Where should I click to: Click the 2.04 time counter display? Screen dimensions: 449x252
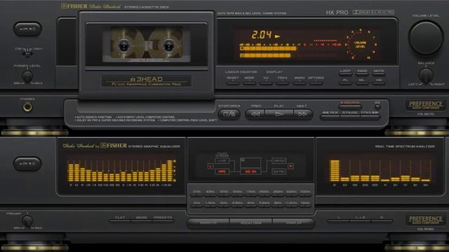click(x=262, y=35)
